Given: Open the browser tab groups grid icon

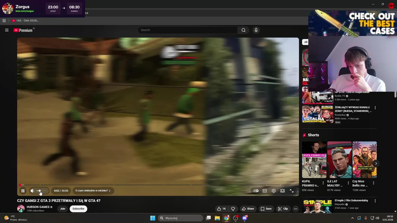Looking at the screenshot, I should tap(4, 20).
